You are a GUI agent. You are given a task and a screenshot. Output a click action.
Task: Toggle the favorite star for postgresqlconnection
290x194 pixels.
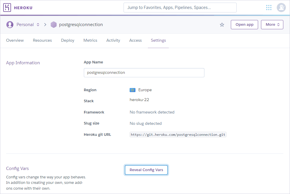tap(222, 25)
